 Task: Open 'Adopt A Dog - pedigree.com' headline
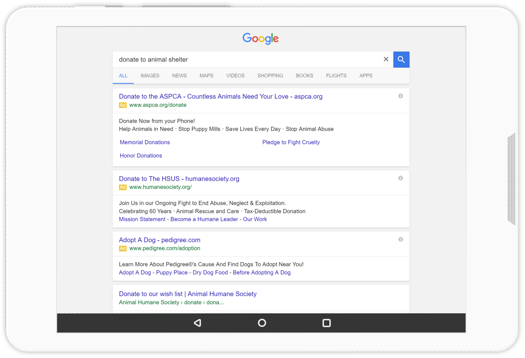(x=160, y=240)
